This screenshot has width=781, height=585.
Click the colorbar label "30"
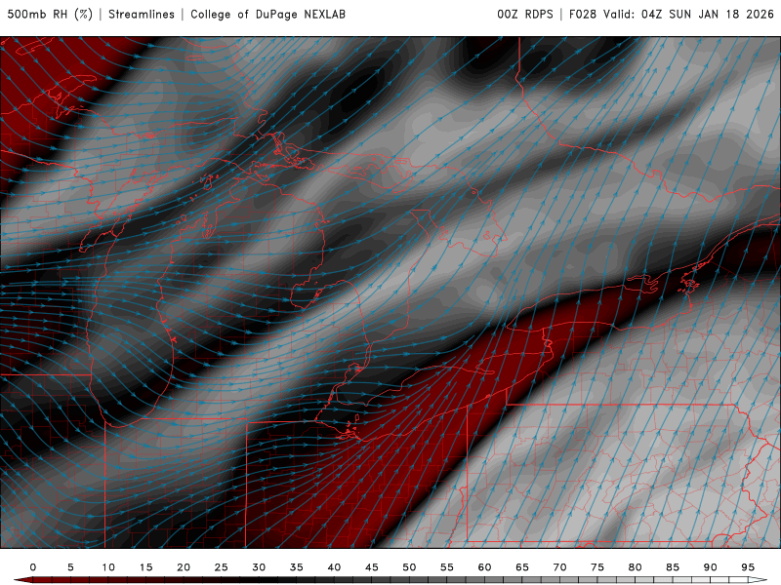(x=259, y=567)
